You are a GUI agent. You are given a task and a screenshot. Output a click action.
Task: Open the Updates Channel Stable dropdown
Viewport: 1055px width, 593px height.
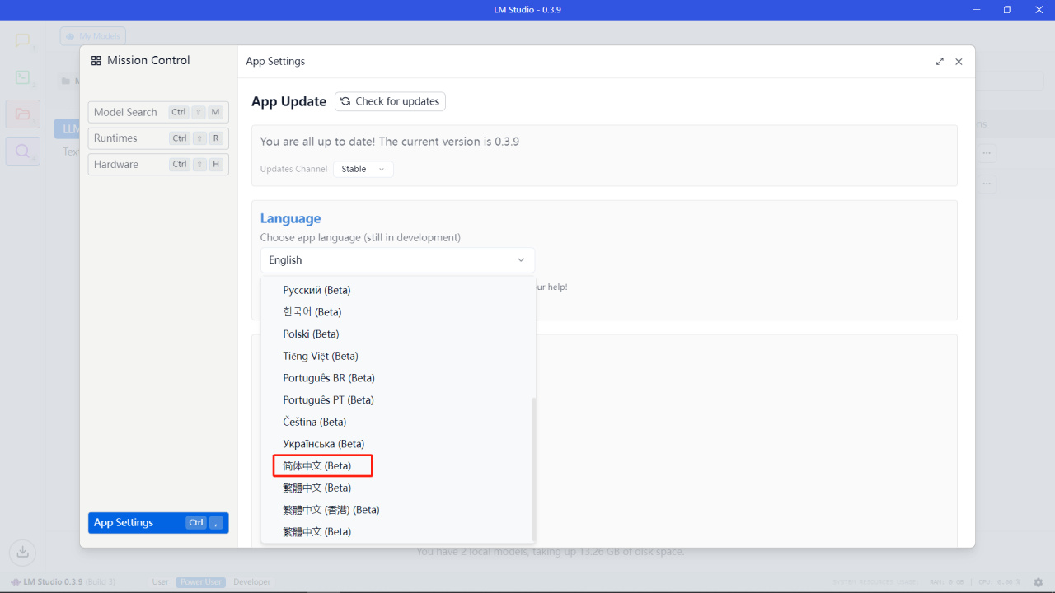pyautogui.click(x=363, y=169)
